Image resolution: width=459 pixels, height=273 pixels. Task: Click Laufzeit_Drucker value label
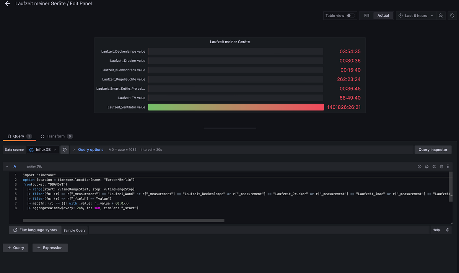click(128, 61)
